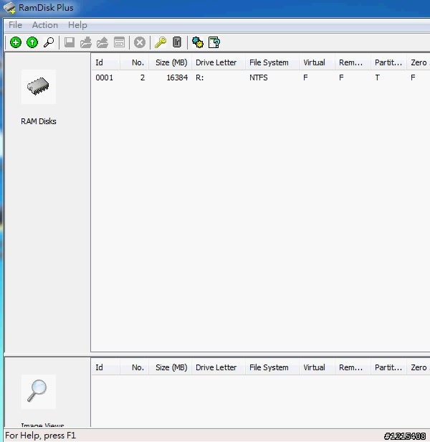Open the Help menu

pyautogui.click(x=77, y=25)
